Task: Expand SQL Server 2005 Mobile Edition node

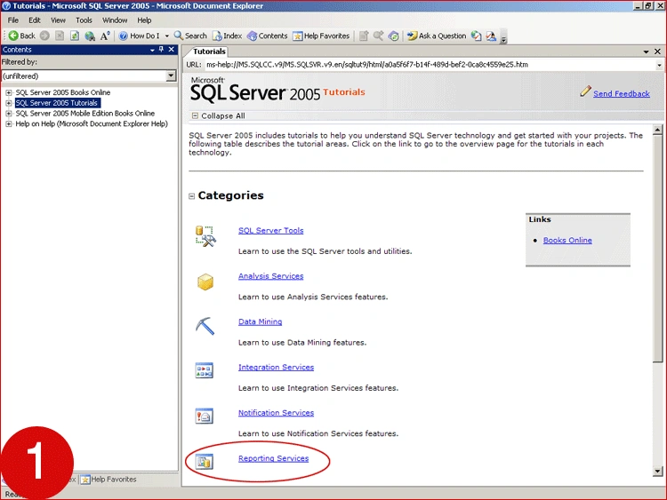Action: pos(9,114)
